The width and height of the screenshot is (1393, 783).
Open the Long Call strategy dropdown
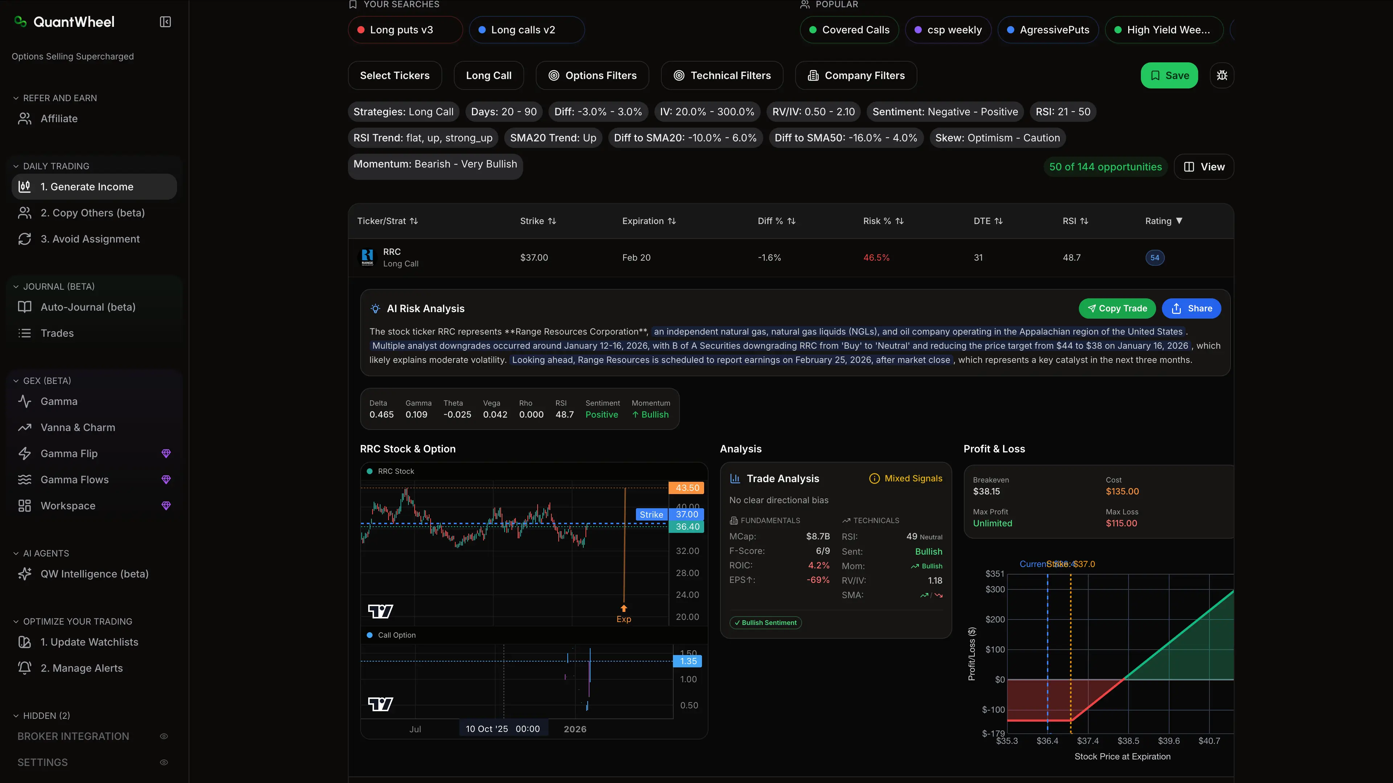click(488, 75)
